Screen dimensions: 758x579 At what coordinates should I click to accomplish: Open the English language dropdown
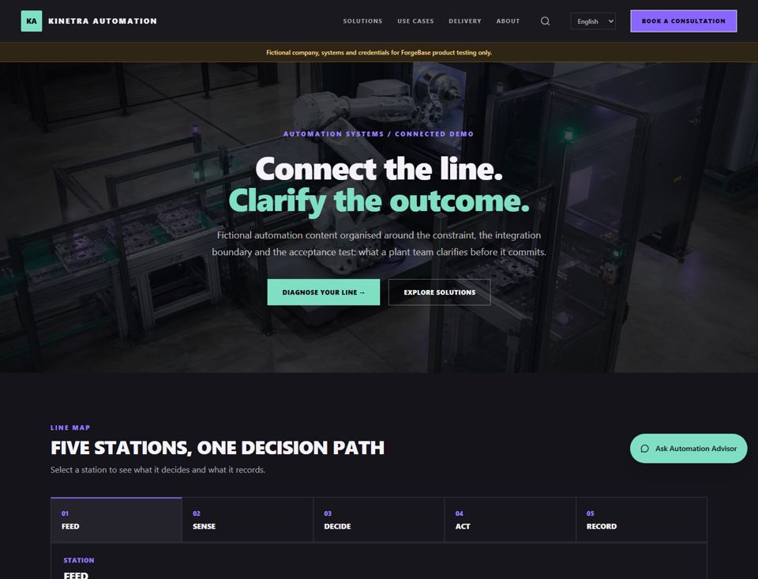click(x=593, y=21)
